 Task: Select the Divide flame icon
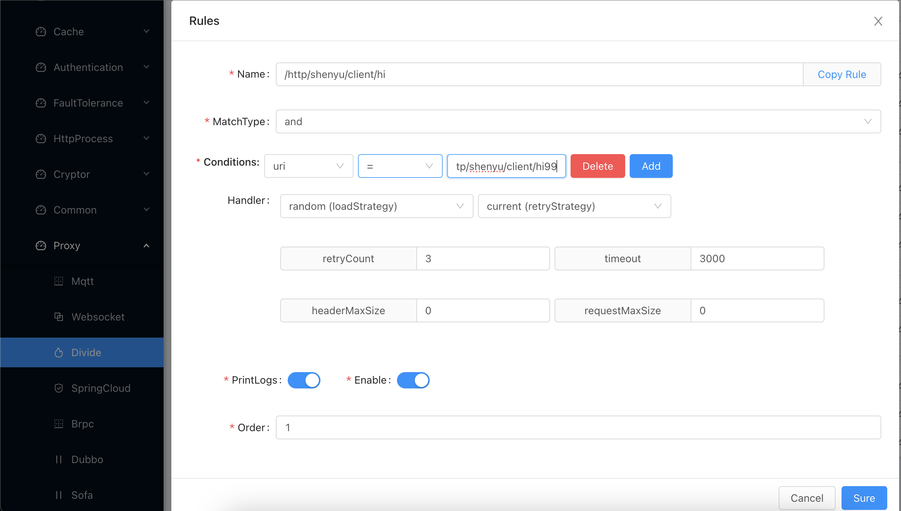pos(59,352)
